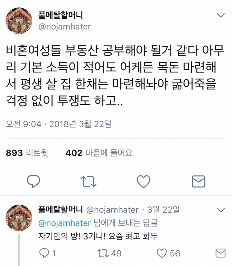
Task: Expand the main tweet's chevron options menu
Action: click(x=221, y=16)
